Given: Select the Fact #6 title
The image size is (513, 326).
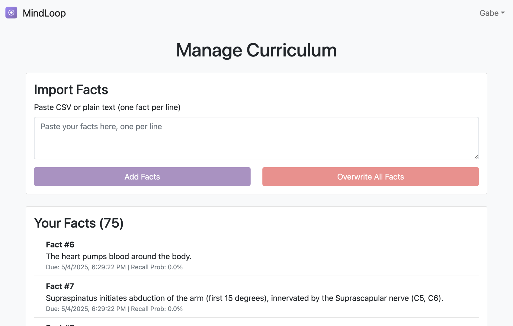Looking at the screenshot, I should pos(60,244).
